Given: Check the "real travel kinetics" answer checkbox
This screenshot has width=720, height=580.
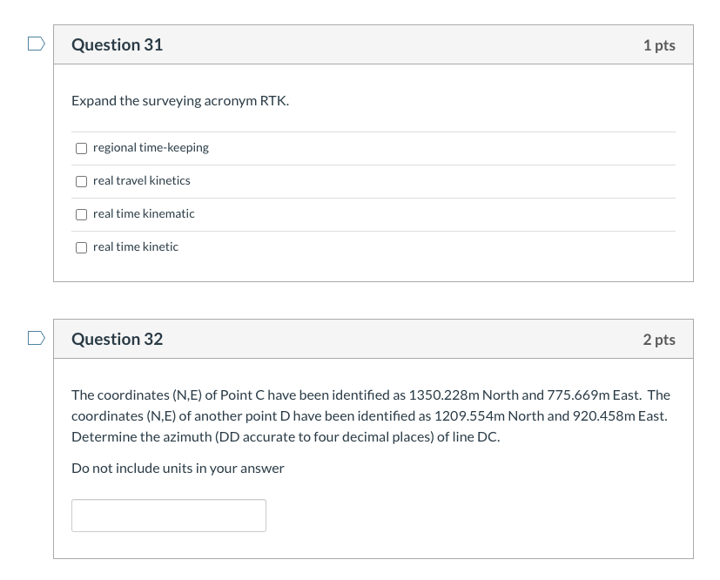Looking at the screenshot, I should 81,181.
